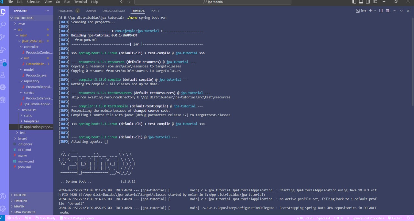
Task: Click Spaces: 4 indentation setting
Action: [323, 218]
